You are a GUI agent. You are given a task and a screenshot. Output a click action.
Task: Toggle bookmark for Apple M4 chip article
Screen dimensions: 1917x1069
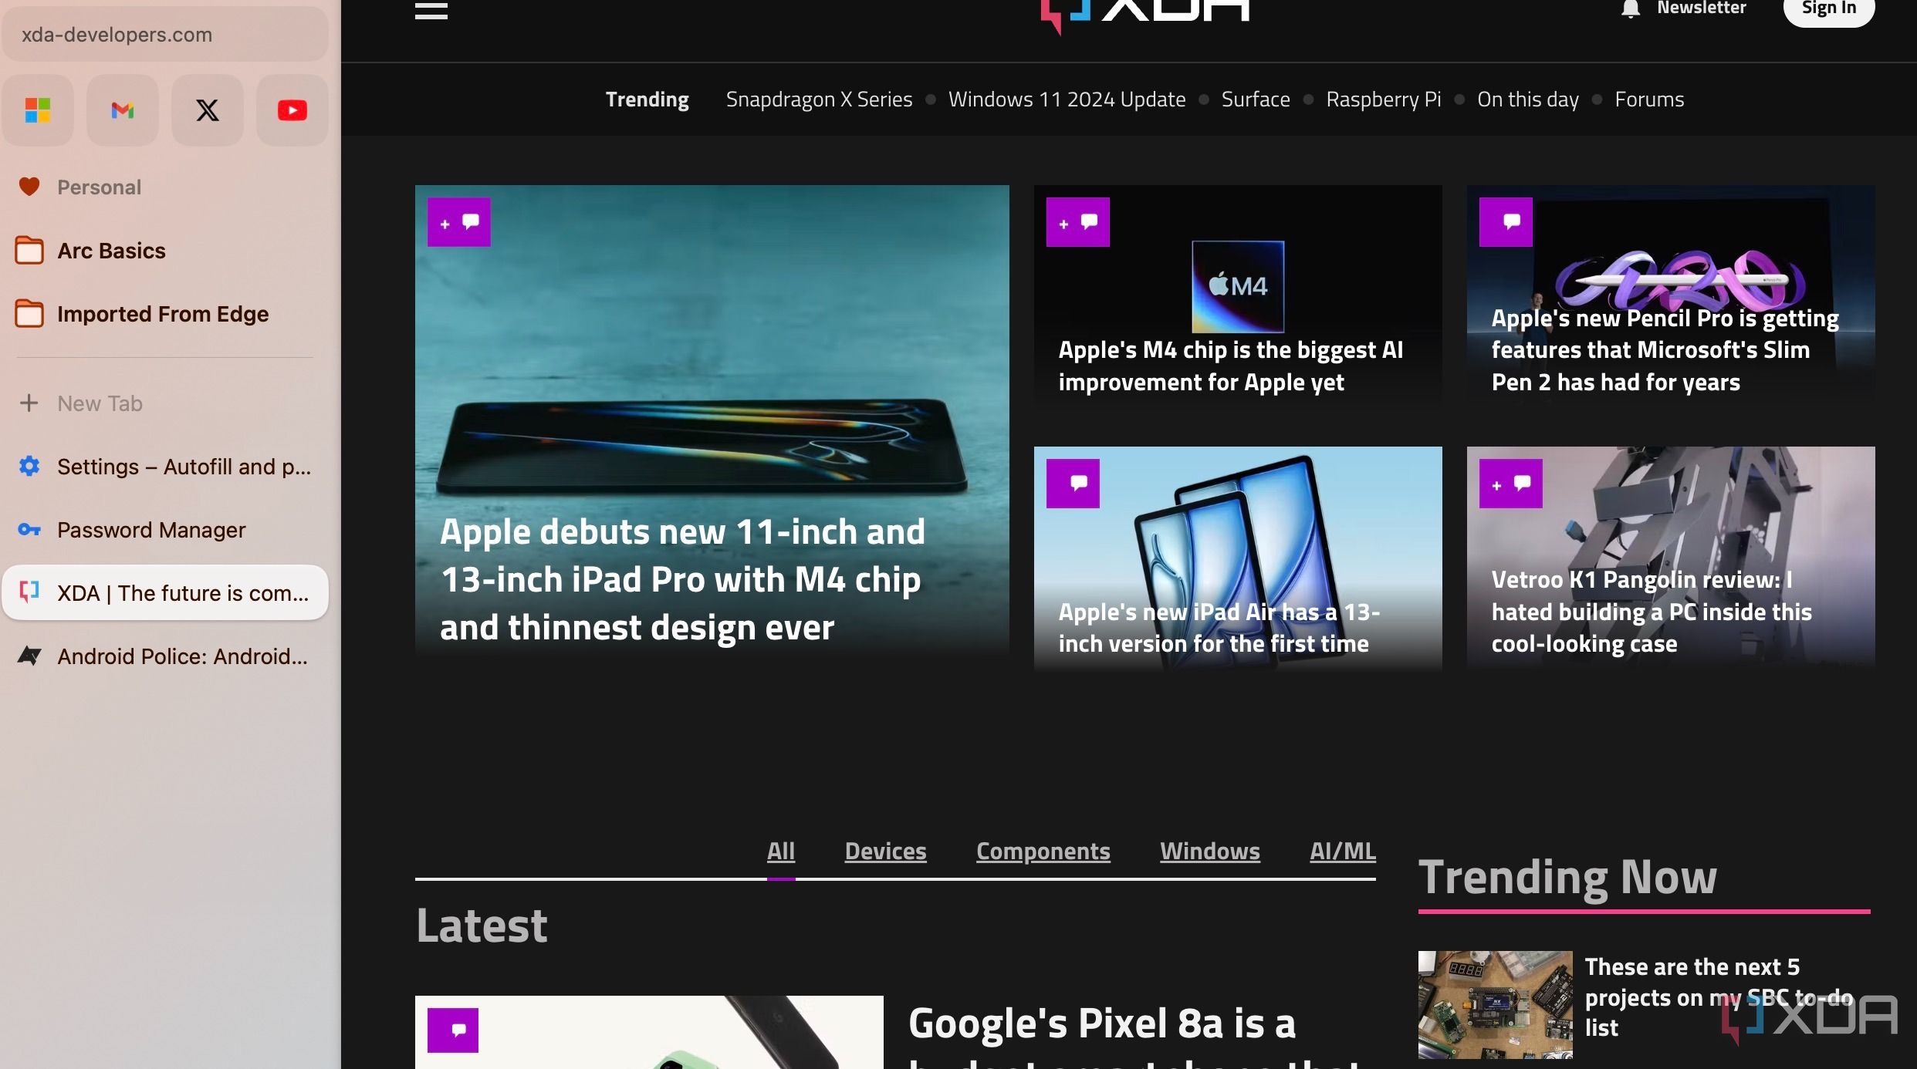click(x=1063, y=221)
